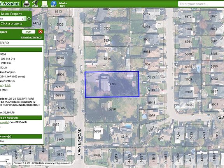224x168 pixels.
Task: Click parcel label 5915
Action: [x=60, y=58]
